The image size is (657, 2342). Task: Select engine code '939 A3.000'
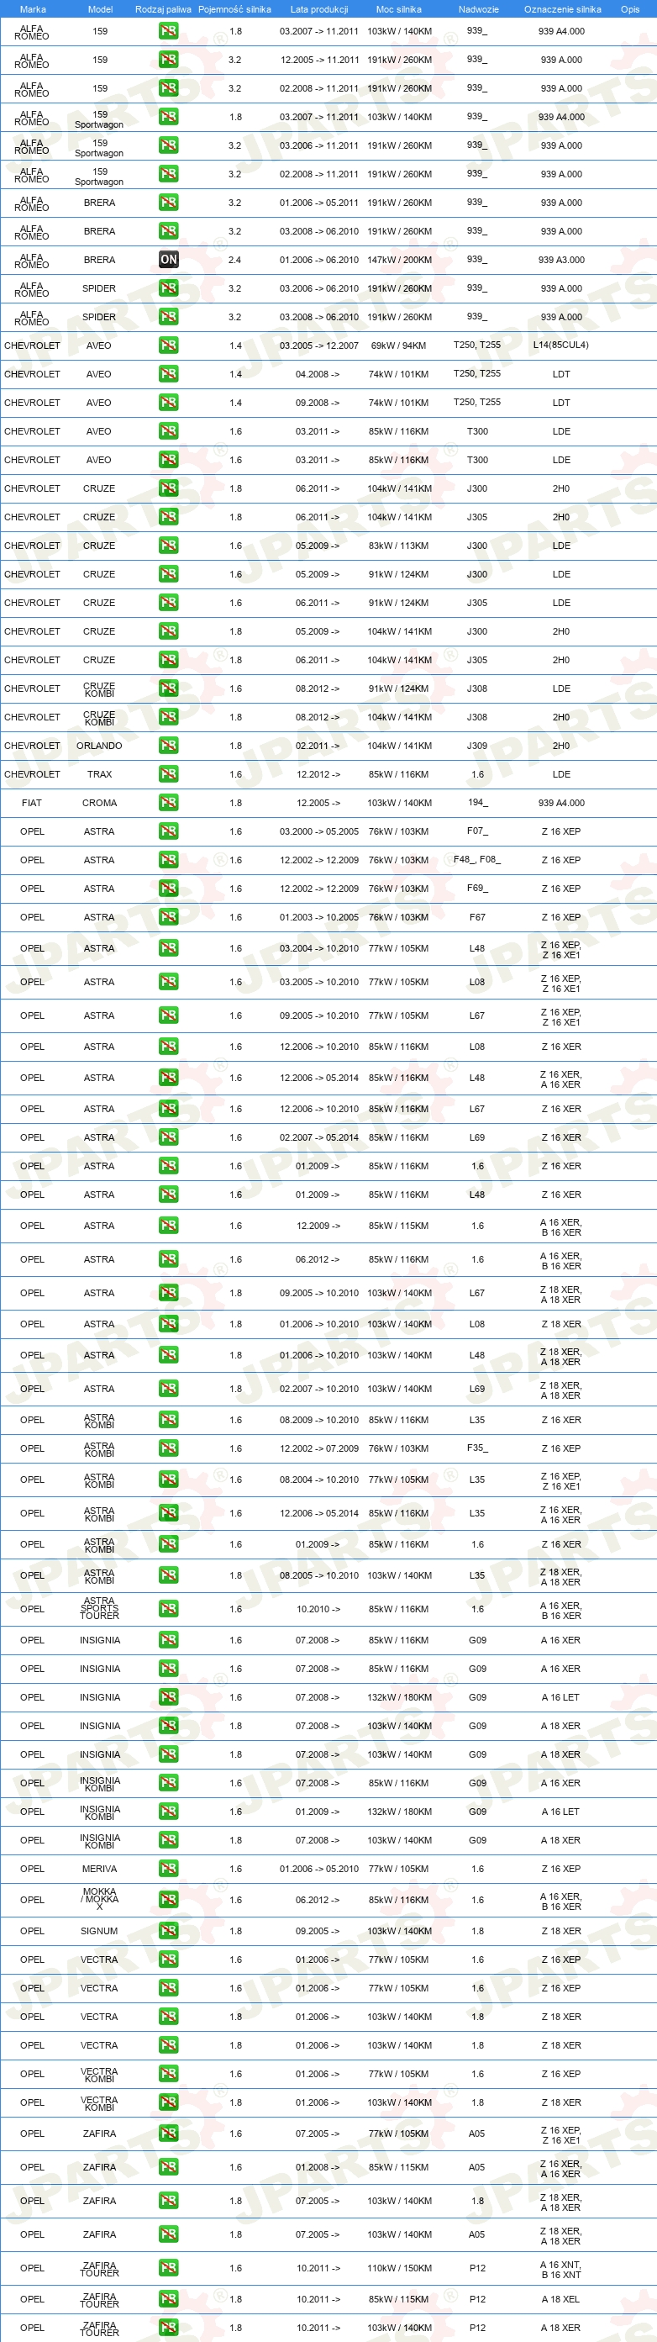[x=561, y=260]
